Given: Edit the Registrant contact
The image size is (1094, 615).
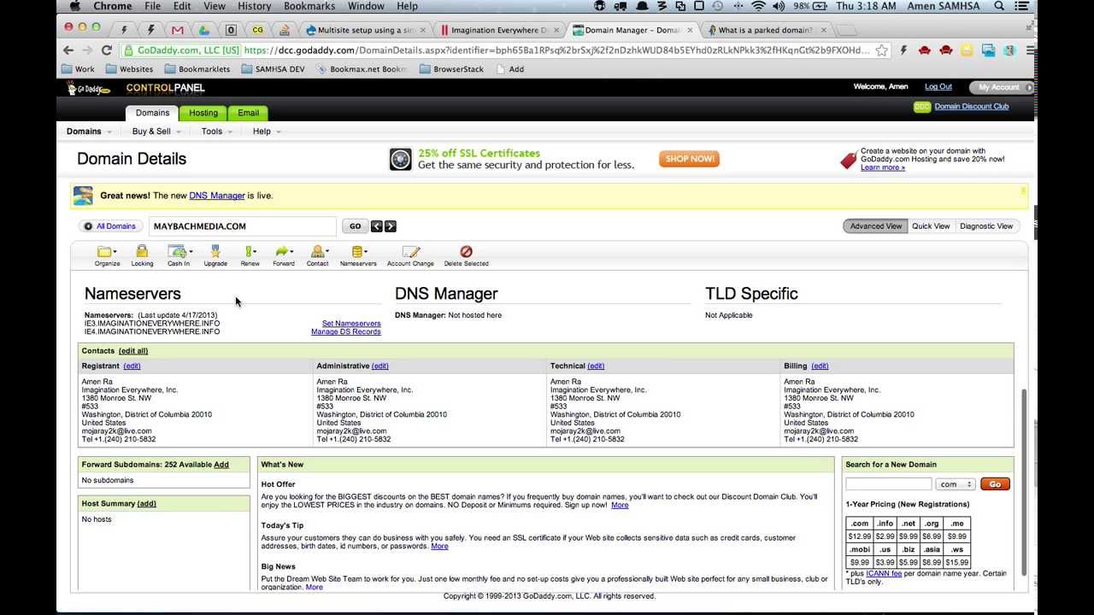Looking at the screenshot, I should click(132, 366).
